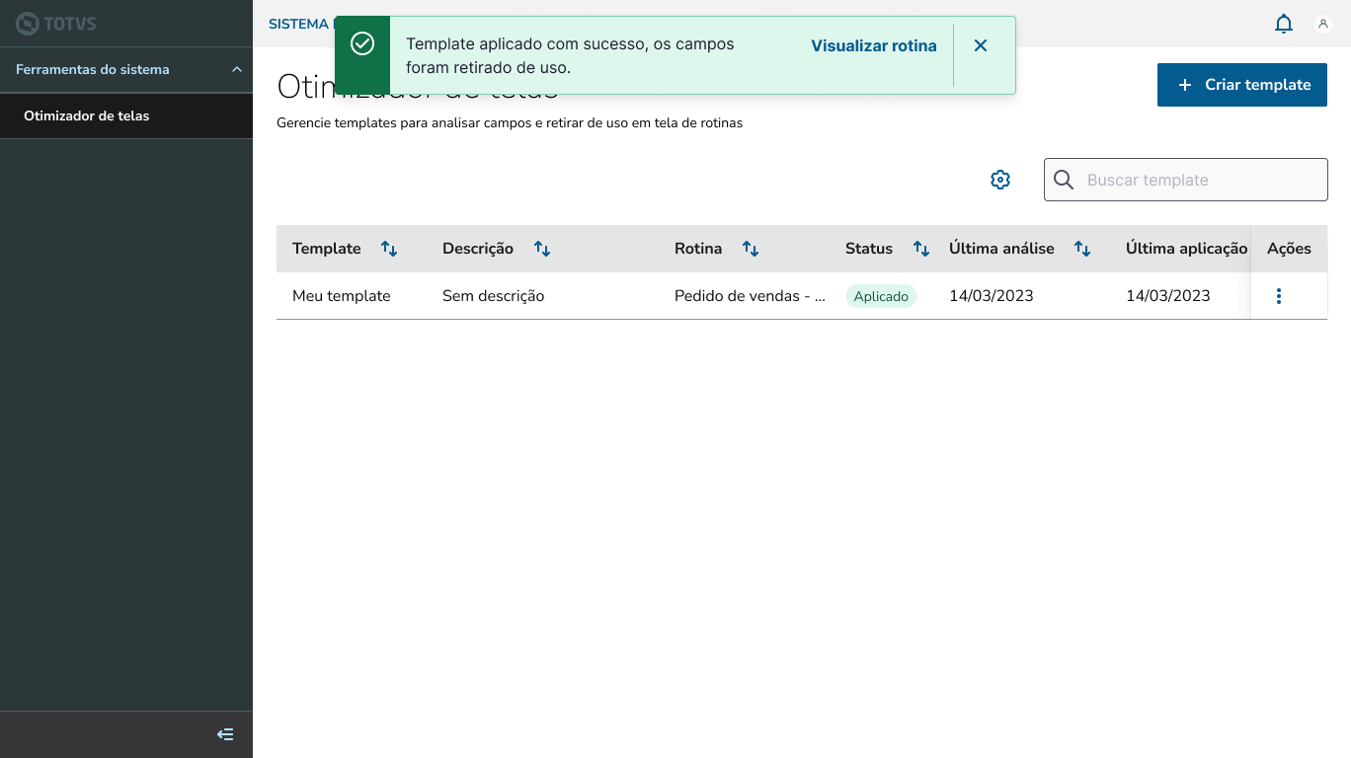This screenshot has height=758, width=1351.
Task: Click the Última aplicação column header
Action: [1187, 249]
